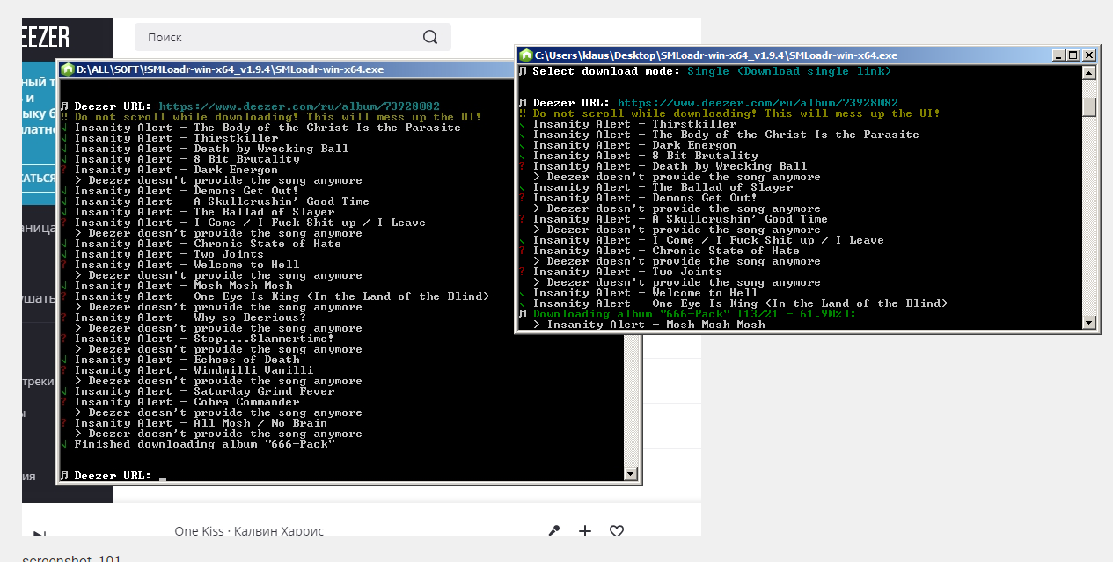Viewport: 1113px width, 562px height.
Task: Click the down arrow of the right console scrollbar
Action: (1089, 323)
